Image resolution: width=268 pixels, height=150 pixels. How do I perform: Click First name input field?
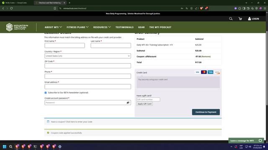(x=64, y=45)
